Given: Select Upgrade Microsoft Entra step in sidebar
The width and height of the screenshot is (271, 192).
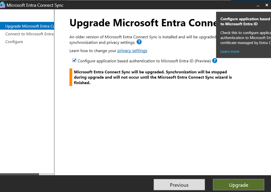Looking at the screenshot, I should [x=27, y=26].
